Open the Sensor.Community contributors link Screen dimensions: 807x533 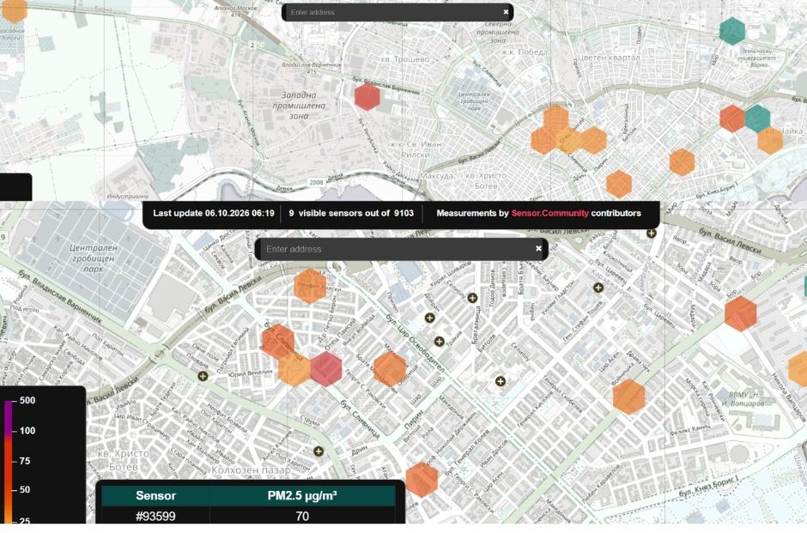click(x=549, y=213)
